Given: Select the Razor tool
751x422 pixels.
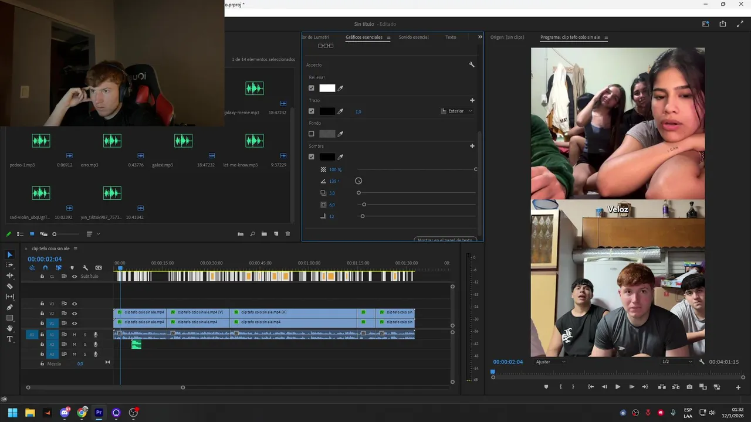Looking at the screenshot, I should tap(9, 286).
